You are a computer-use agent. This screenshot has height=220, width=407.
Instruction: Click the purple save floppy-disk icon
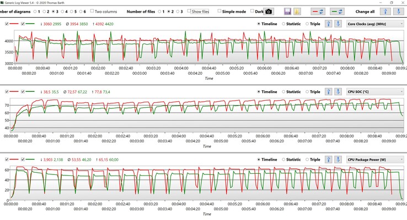click(x=287, y=11)
